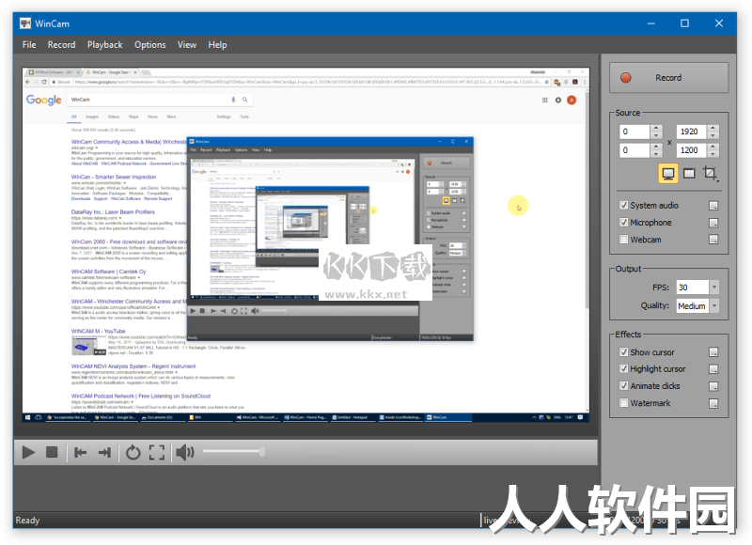Select region crop capture icon
Screen dimensions: 752x545
[711, 173]
